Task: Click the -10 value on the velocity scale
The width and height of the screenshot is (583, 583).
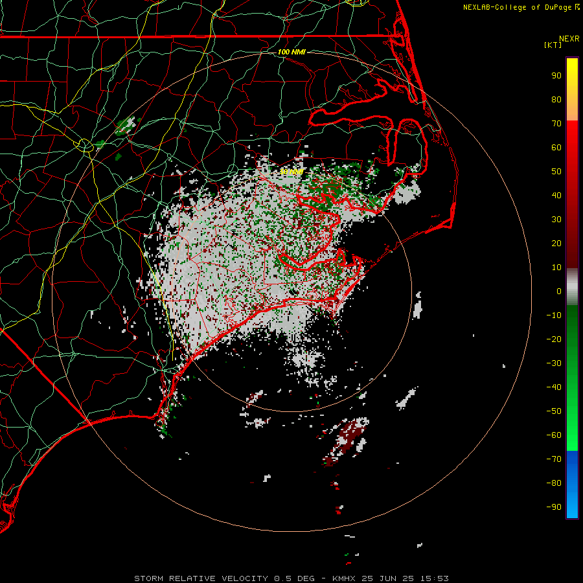Action: (x=554, y=315)
